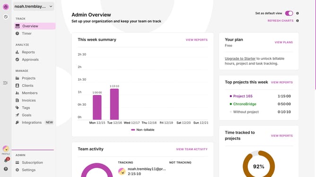Click the collapse sidebar menu icon

coord(5,83)
